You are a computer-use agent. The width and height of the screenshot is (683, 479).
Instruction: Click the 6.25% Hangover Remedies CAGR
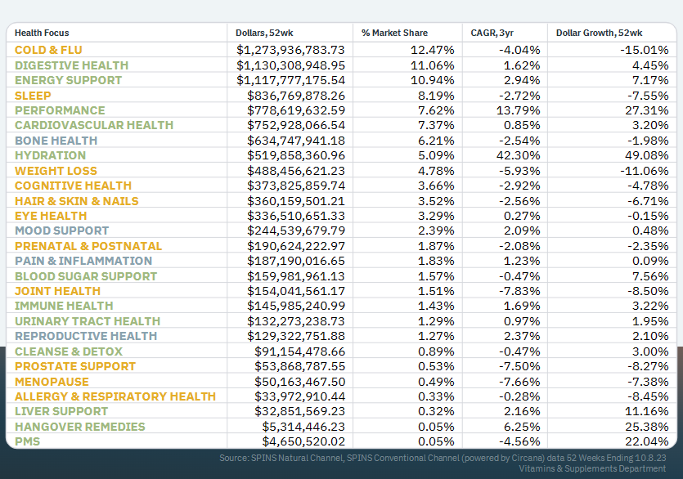522,427
